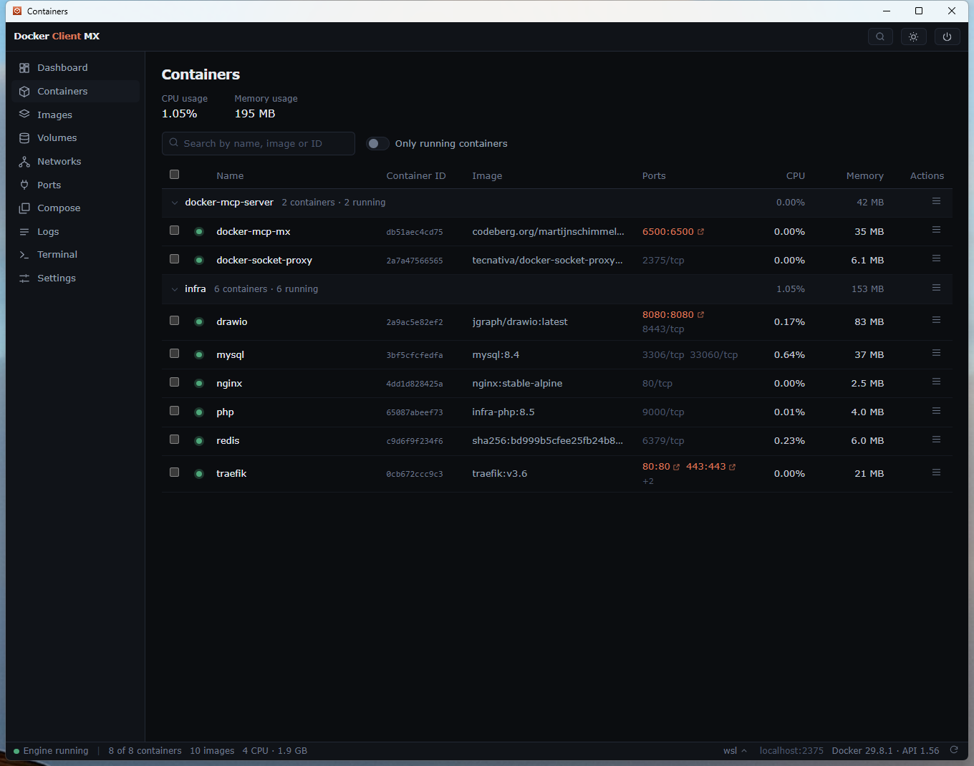Open the docker-mcp-mx container name
This screenshot has width=974, height=766.
tap(254, 232)
